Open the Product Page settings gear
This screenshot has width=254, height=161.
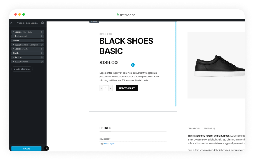pos(42,23)
